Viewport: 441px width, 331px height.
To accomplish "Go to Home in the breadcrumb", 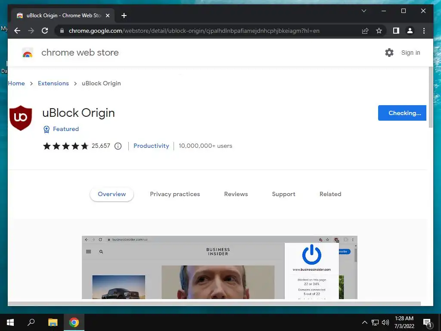I will [16, 83].
